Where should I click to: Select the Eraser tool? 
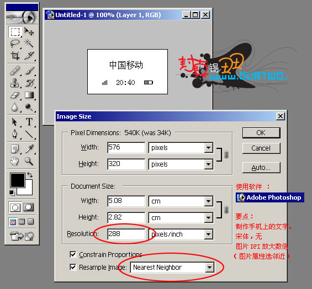coord(15,95)
